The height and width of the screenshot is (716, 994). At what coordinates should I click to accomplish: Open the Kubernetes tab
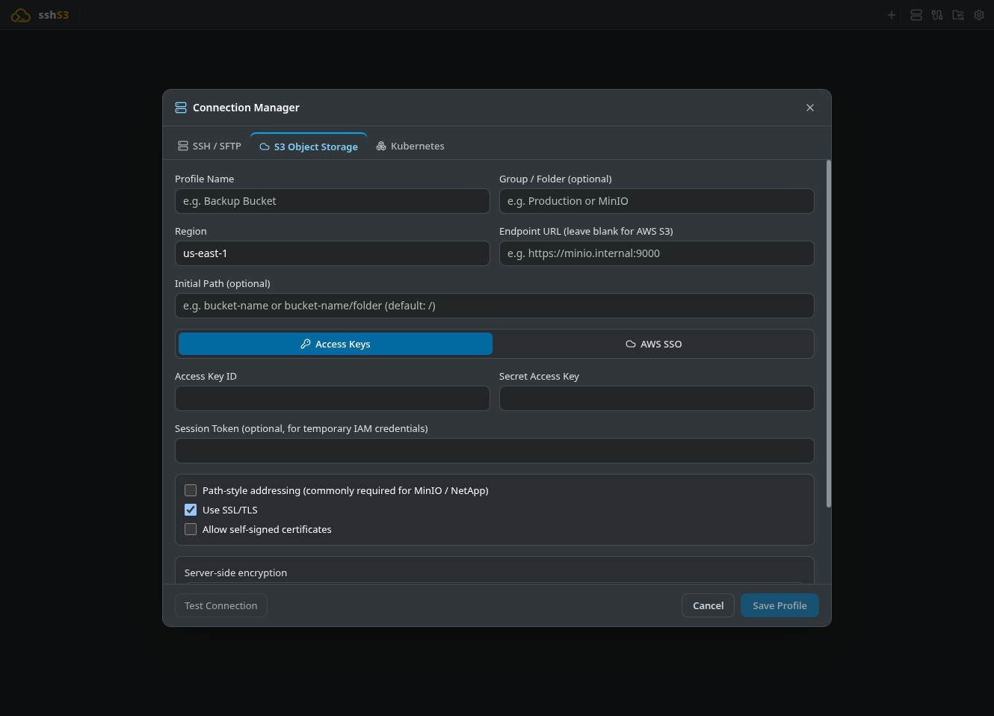tap(410, 146)
